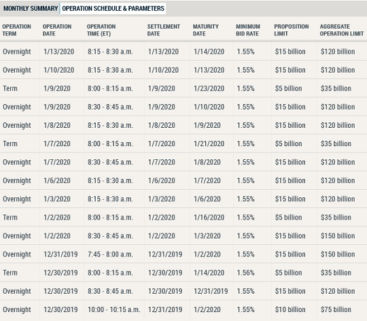This screenshot has height=321, width=367.
Task: Select operation date 1/8/2020
Action: pyautogui.click(x=57, y=125)
